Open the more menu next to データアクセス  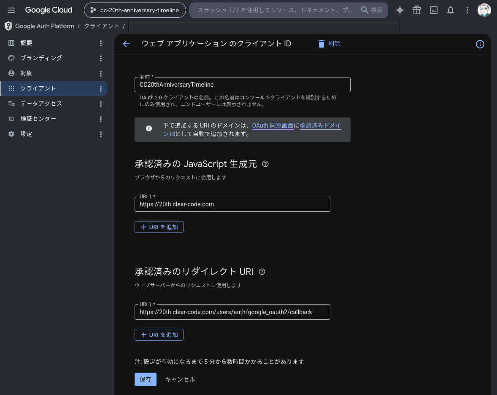pyautogui.click(x=101, y=104)
